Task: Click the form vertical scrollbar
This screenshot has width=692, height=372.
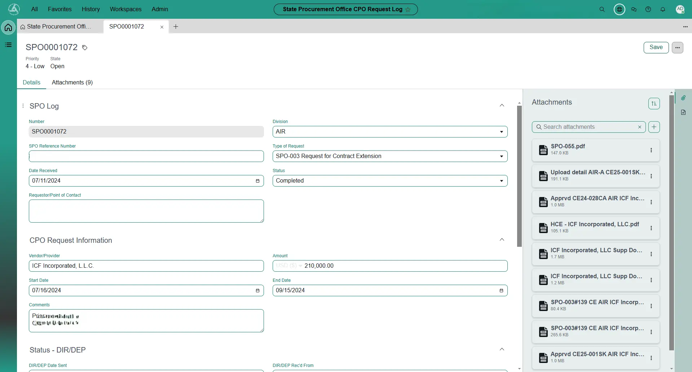Action: [519, 176]
